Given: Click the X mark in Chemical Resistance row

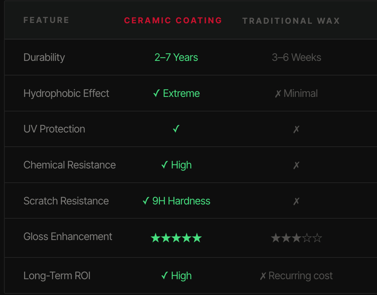Looking at the screenshot, I should pyautogui.click(x=296, y=165).
